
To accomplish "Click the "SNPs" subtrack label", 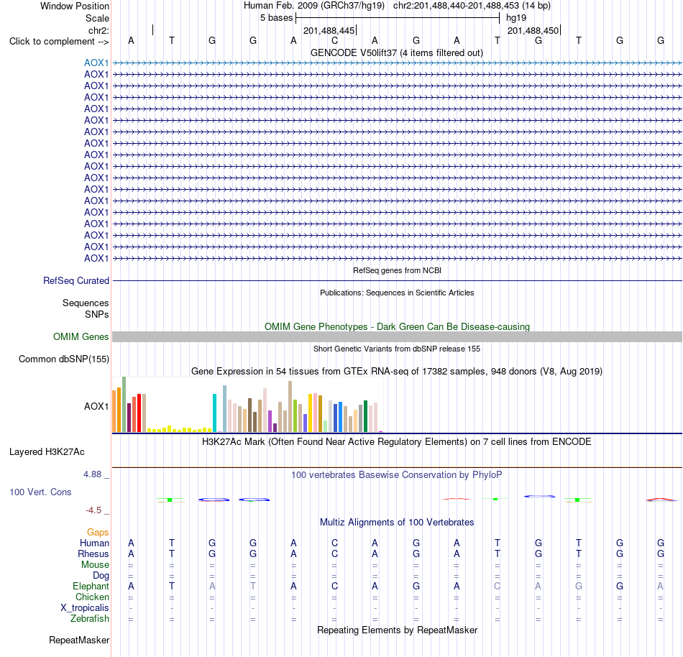I will (97, 314).
